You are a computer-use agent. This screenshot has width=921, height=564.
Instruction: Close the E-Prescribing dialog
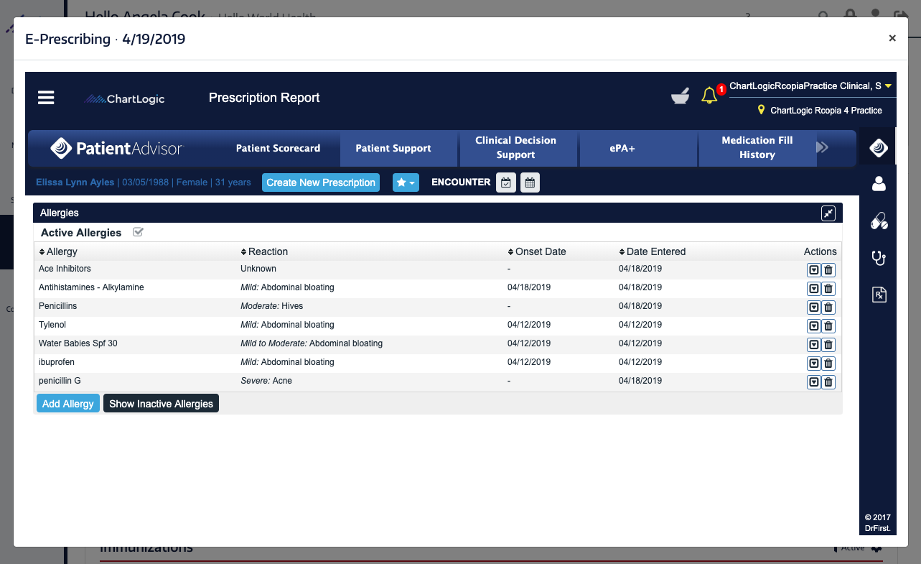[x=892, y=38]
